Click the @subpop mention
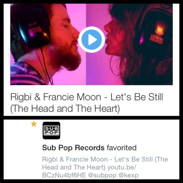This screenshot has width=183, height=183. click(x=102, y=175)
